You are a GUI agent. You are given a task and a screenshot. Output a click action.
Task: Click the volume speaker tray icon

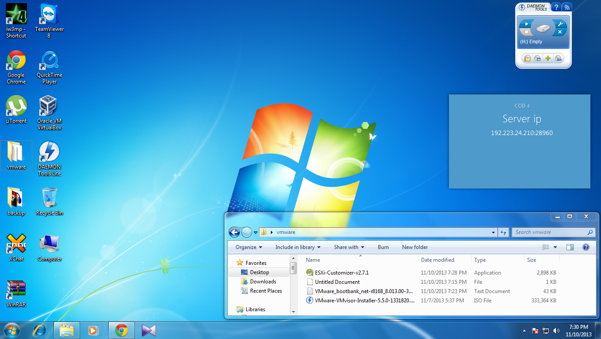click(556, 330)
